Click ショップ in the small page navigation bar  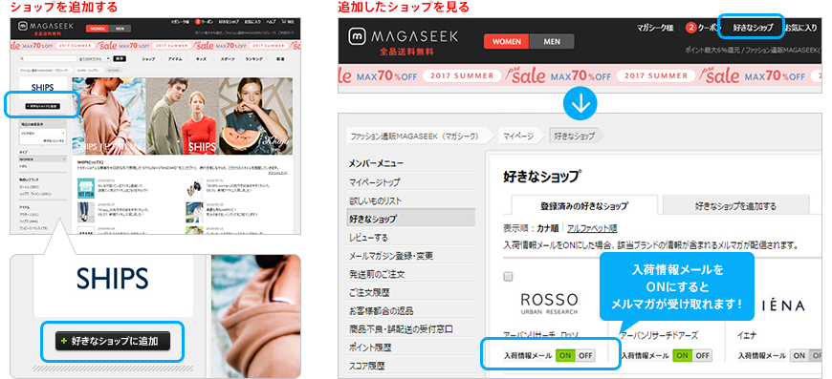point(148,59)
